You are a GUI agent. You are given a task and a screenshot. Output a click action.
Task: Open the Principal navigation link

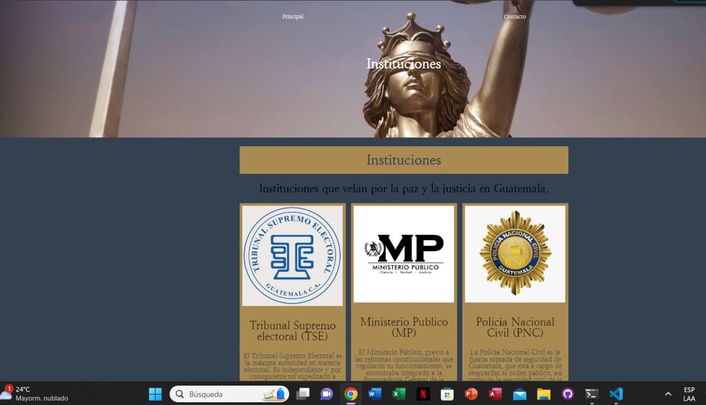pyautogui.click(x=292, y=16)
